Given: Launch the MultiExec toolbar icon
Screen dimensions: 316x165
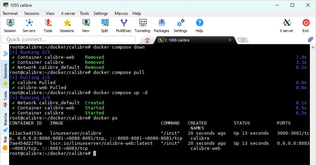Looking at the screenshot, I should (x=124, y=26).
